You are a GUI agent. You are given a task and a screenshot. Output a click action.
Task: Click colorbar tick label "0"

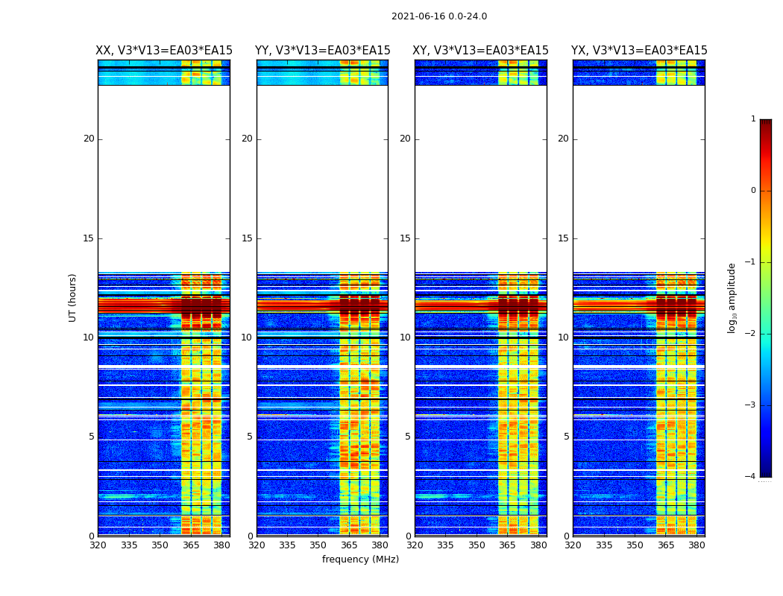(752, 191)
